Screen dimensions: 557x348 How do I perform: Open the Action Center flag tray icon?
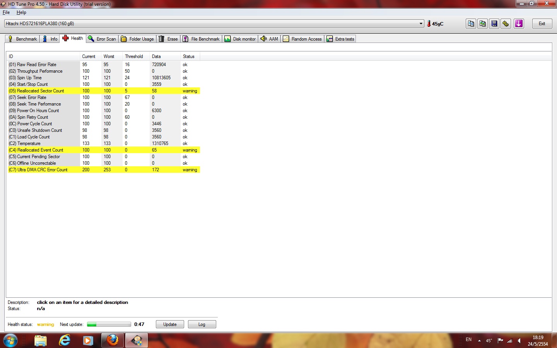click(x=500, y=340)
